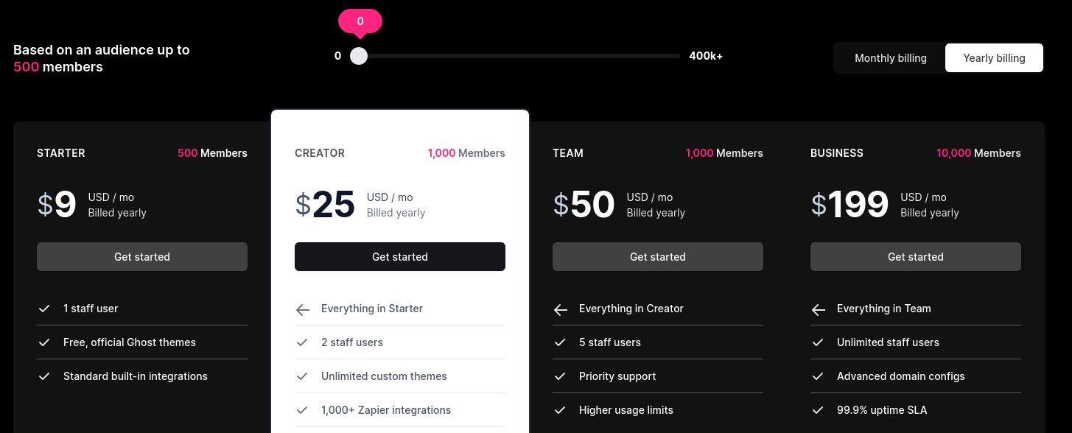Image resolution: width=1072 pixels, height=433 pixels.
Task: Switch to Monthly billing
Action: [890, 58]
